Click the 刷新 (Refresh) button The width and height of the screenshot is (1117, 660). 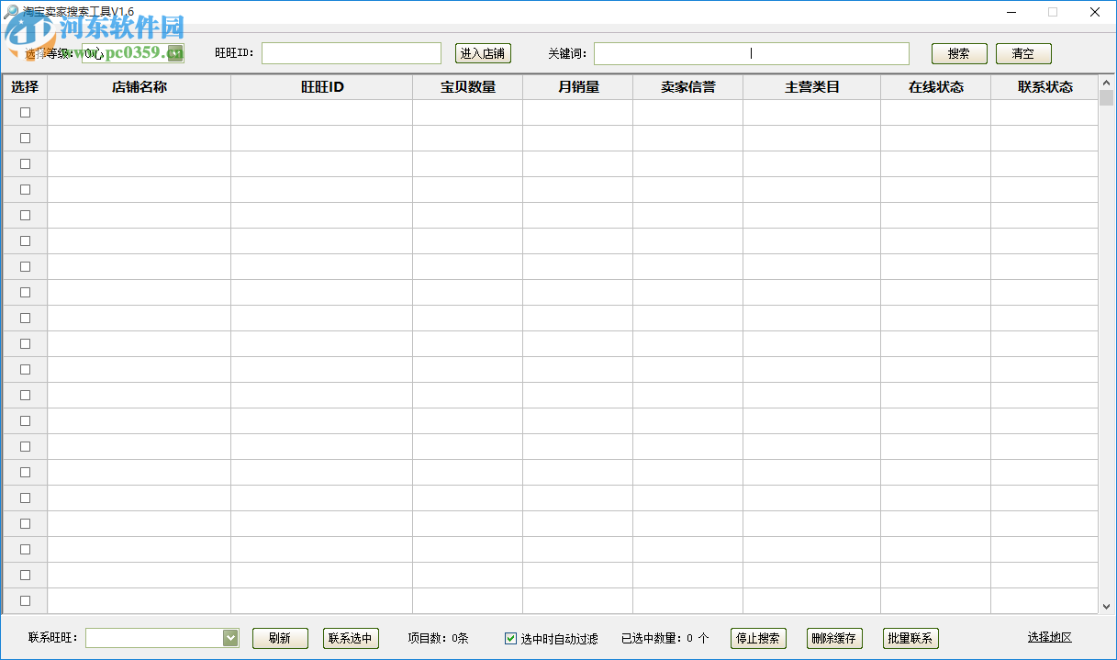pyautogui.click(x=279, y=638)
